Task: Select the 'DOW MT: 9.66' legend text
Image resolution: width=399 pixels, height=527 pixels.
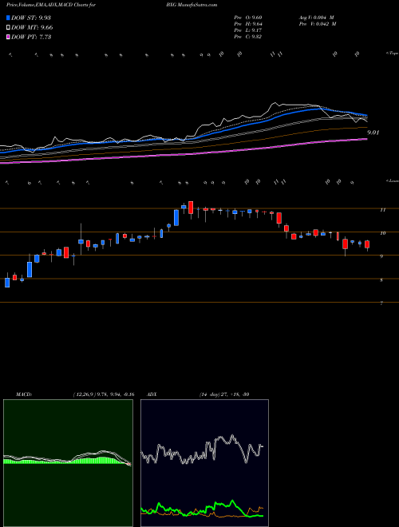Action: [x=32, y=28]
